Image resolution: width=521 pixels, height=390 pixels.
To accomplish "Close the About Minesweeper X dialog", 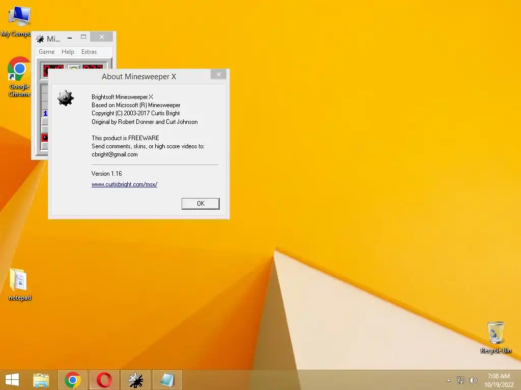I will pyautogui.click(x=218, y=74).
